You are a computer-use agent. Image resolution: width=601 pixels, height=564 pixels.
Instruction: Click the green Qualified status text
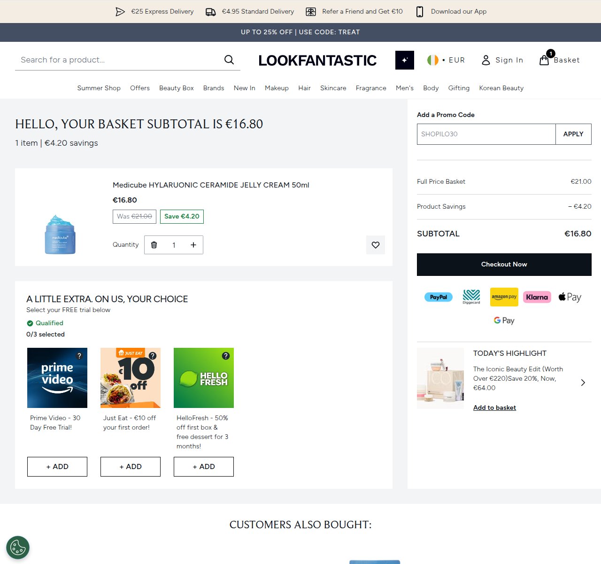point(49,323)
